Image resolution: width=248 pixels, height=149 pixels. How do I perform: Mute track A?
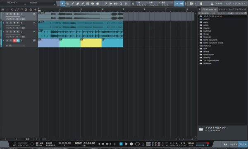[x=7, y=14]
